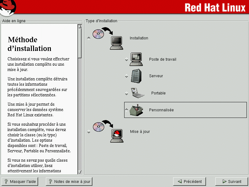
Task: Click the Poste de travail workstation icon
Action: point(136,59)
